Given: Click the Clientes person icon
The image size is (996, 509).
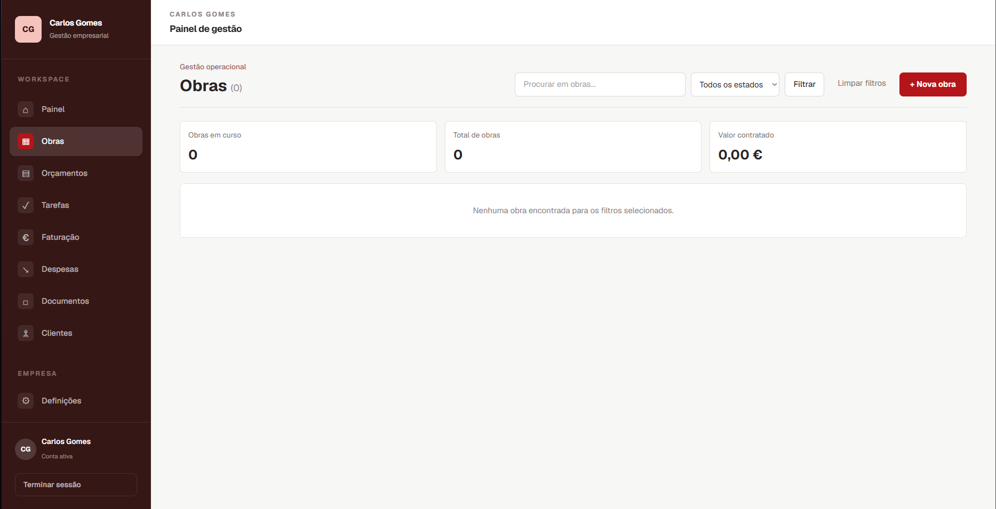Looking at the screenshot, I should click(x=26, y=333).
